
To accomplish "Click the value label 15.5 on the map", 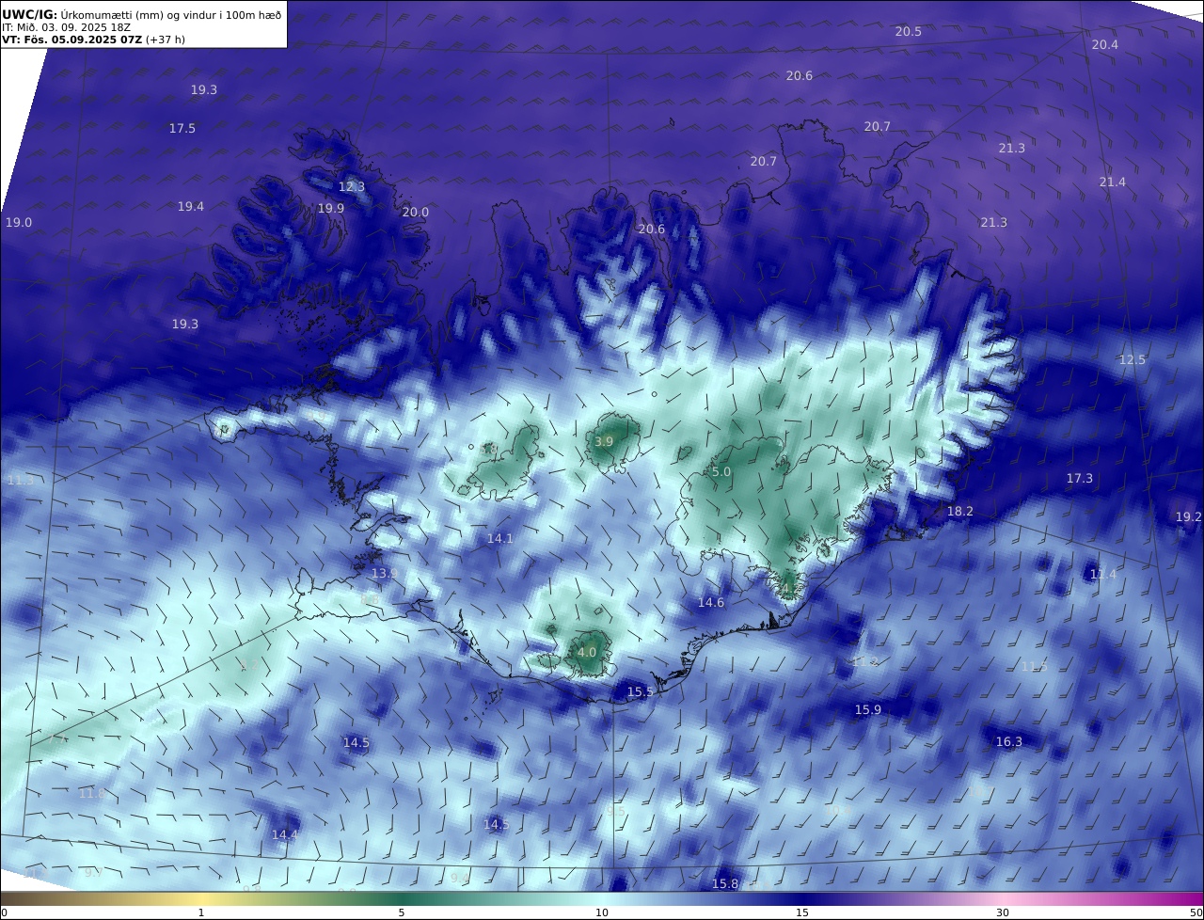I will (x=641, y=692).
